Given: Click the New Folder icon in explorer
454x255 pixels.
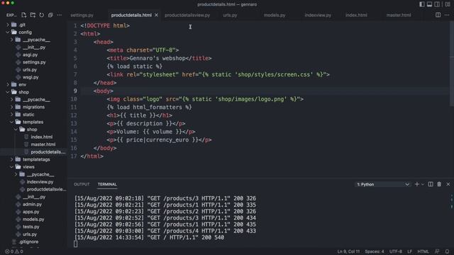Looking at the screenshot, I should 33,15.
